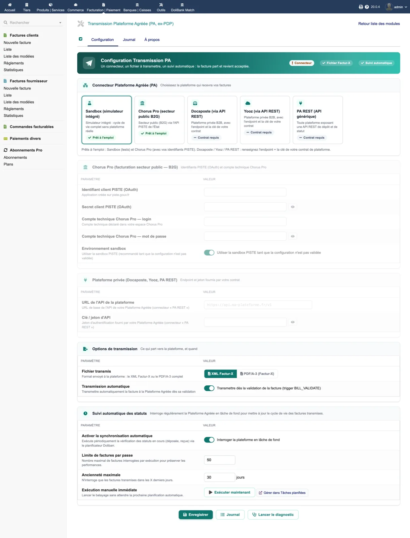
Task: Open Accueil home icon in top bar
Action: coord(10,5)
